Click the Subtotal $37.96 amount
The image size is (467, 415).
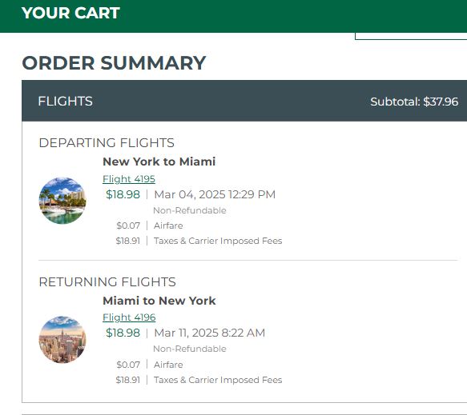click(414, 102)
